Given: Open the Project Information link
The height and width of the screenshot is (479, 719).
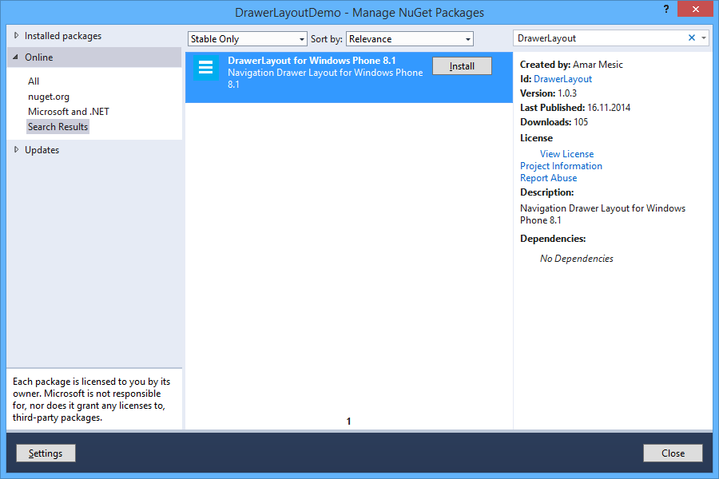Looking at the screenshot, I should 561,166.
